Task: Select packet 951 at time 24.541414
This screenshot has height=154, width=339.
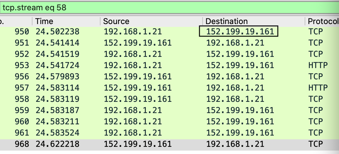Action: (169, 43)
